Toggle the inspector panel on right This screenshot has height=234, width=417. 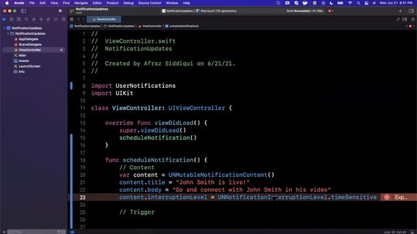[x=411, y=11]
